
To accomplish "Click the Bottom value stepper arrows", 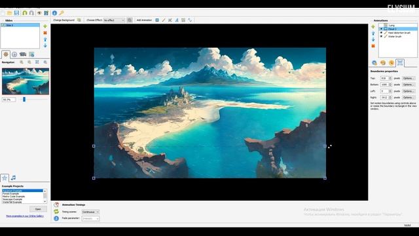I will pyautogui.click(x=390, y=85).
